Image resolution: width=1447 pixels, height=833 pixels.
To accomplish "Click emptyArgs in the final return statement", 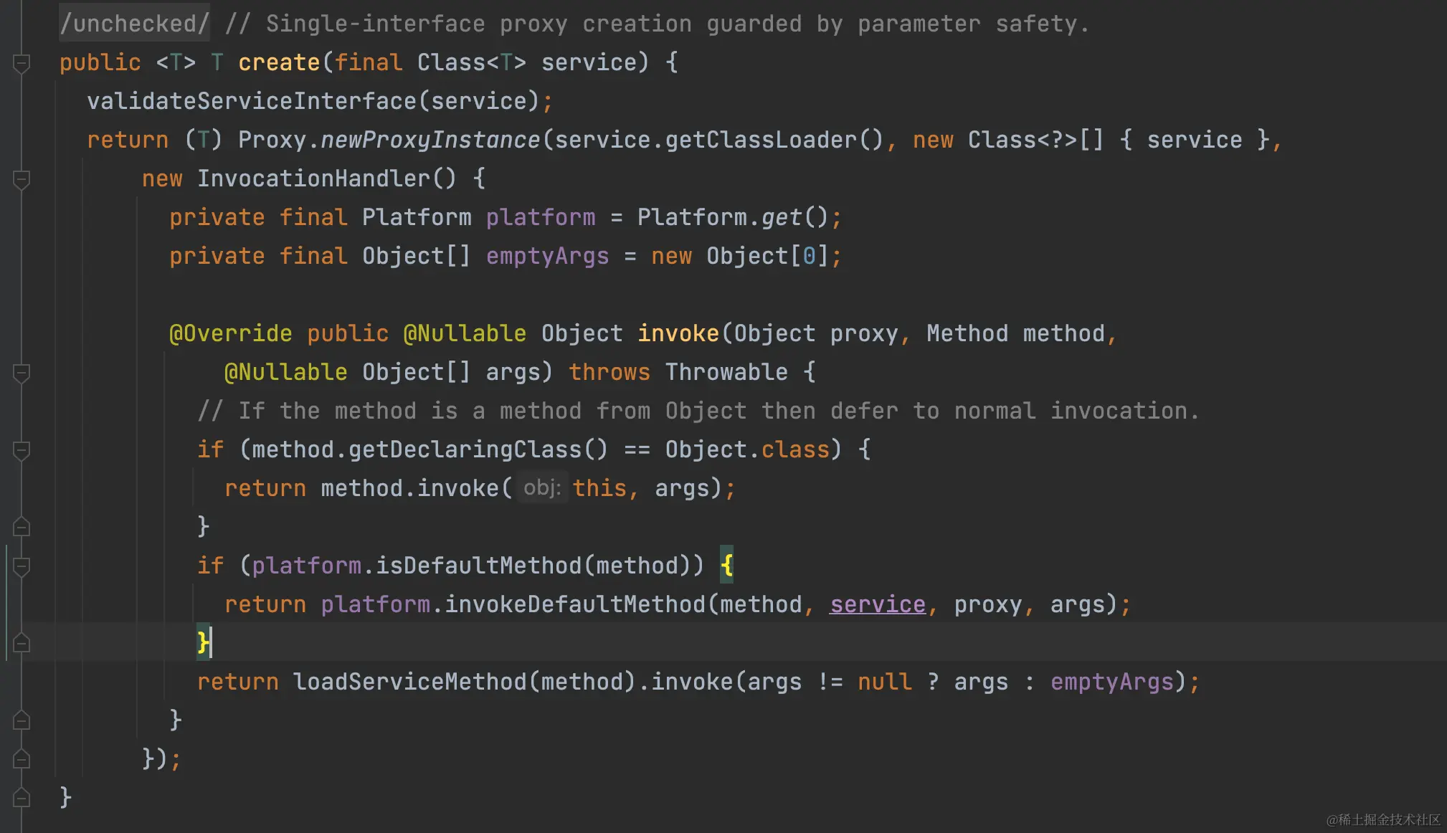I will pyautogui.click(x=1111, y=682).
